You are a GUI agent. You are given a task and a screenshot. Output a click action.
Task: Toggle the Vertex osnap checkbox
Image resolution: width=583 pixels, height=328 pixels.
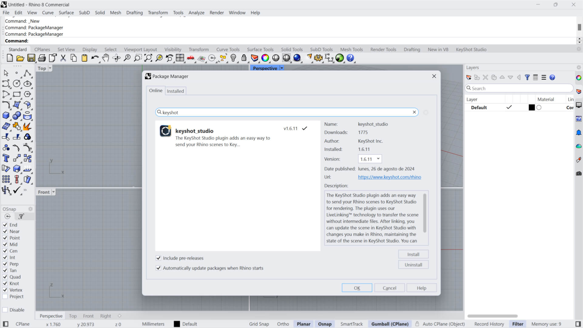coord(5,290)
